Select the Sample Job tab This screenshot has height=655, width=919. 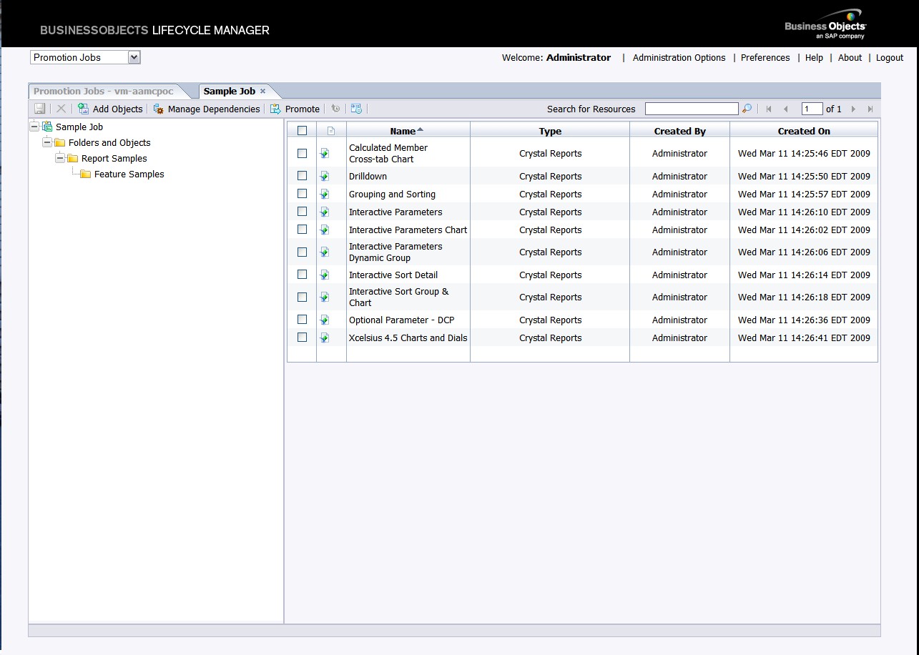coord(230,91)
